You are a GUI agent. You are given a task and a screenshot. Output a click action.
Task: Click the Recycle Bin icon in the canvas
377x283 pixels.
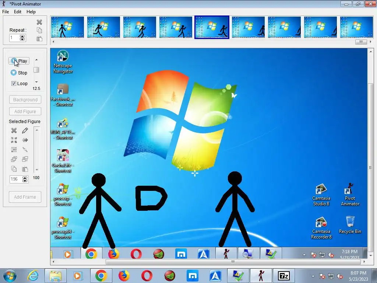click(x=350, y=225)
